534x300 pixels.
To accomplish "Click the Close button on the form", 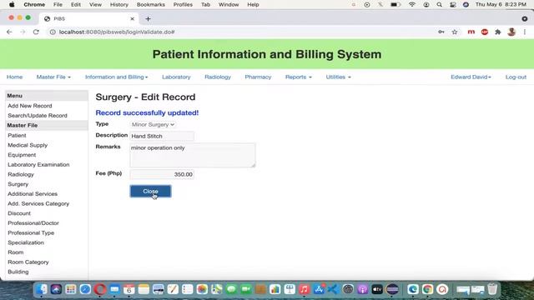I will [x=150, y=191].
